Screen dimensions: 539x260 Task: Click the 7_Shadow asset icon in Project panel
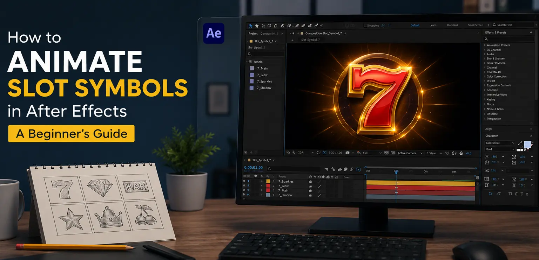pyautogui.click(x=252, y=88)
